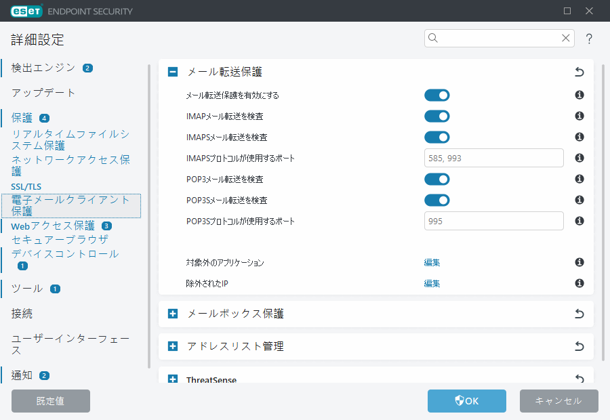This screenshot has width=610, height=420.
Task: Turn off POP3メール転送を検査 switch
Action: (x=436, y=180)
